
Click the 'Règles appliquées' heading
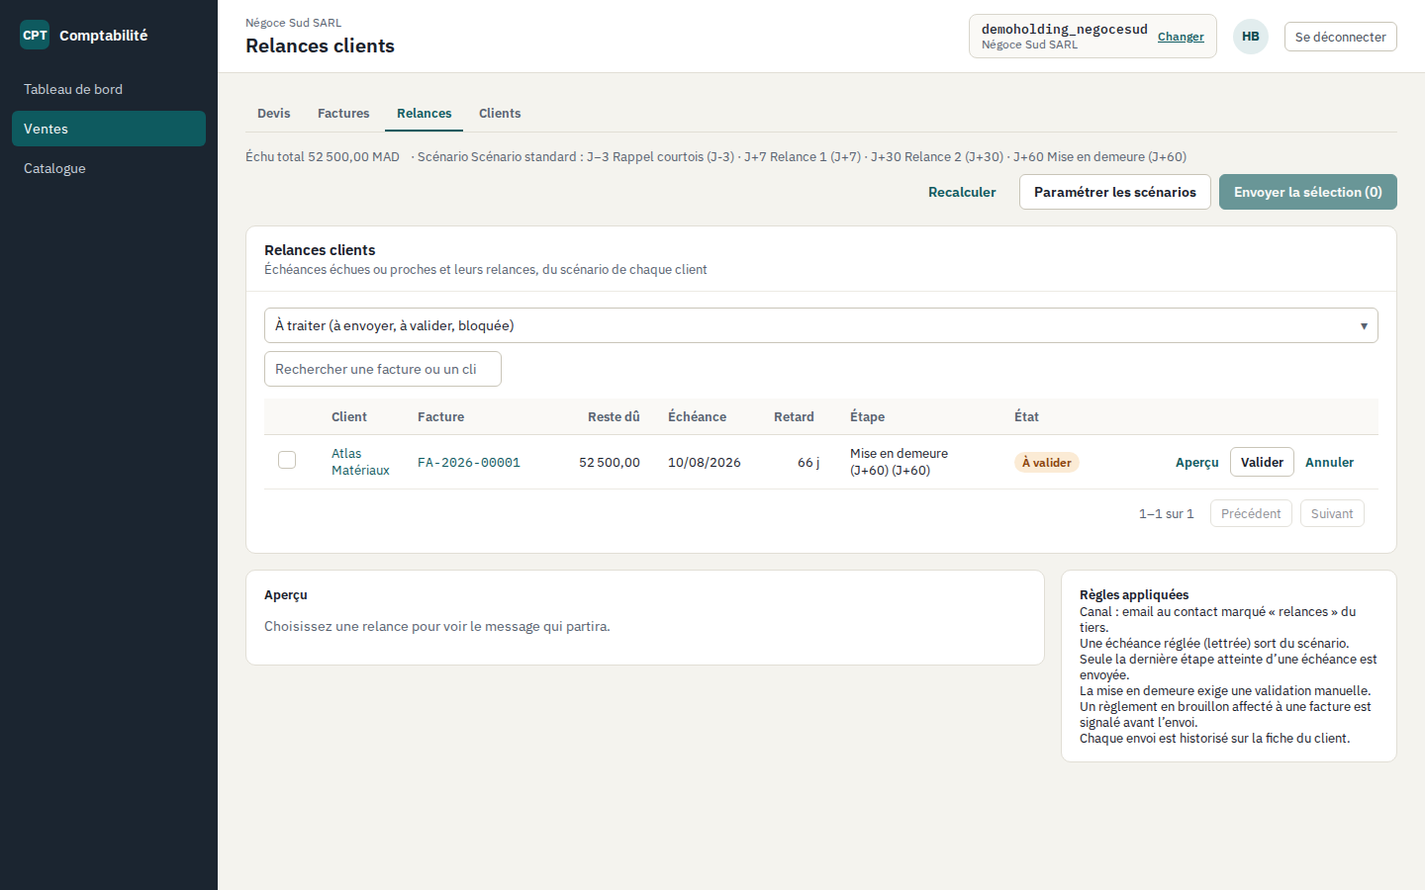[x=1134, y=594]
